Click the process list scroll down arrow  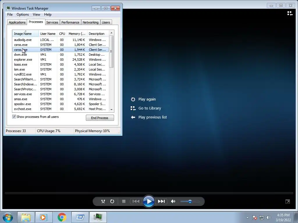click(x=111, y=109)
